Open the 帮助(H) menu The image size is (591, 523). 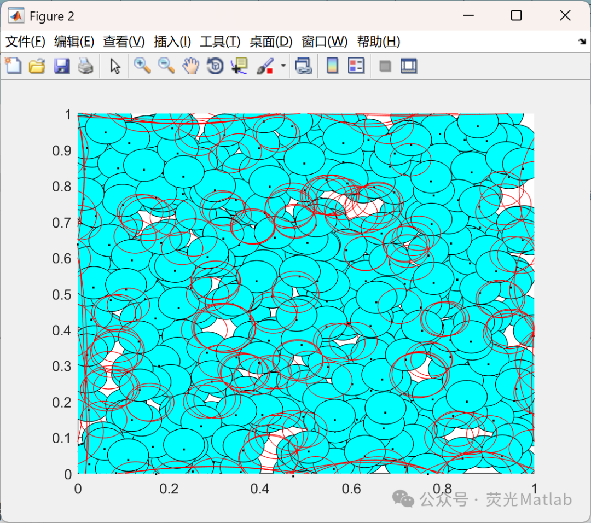[x=379, y=41]
